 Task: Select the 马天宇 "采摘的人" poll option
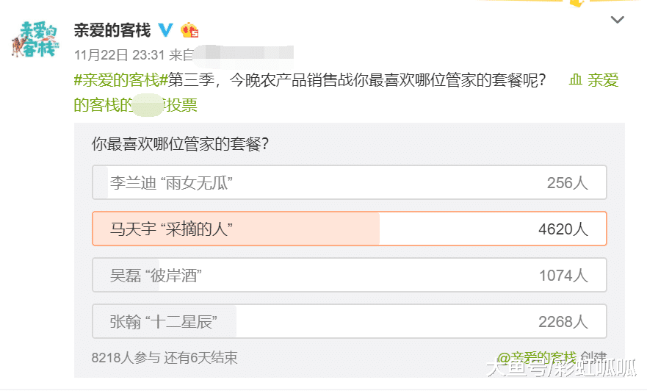pos(349,229)
